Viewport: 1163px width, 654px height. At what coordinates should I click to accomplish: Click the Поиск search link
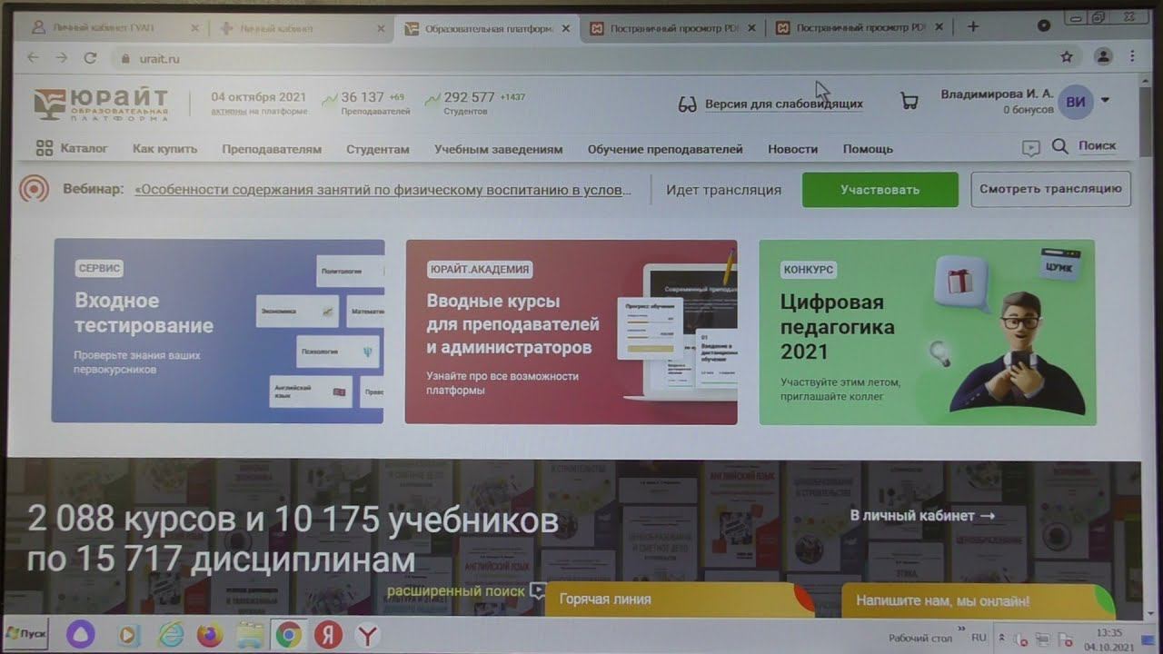pos(1097,145)
